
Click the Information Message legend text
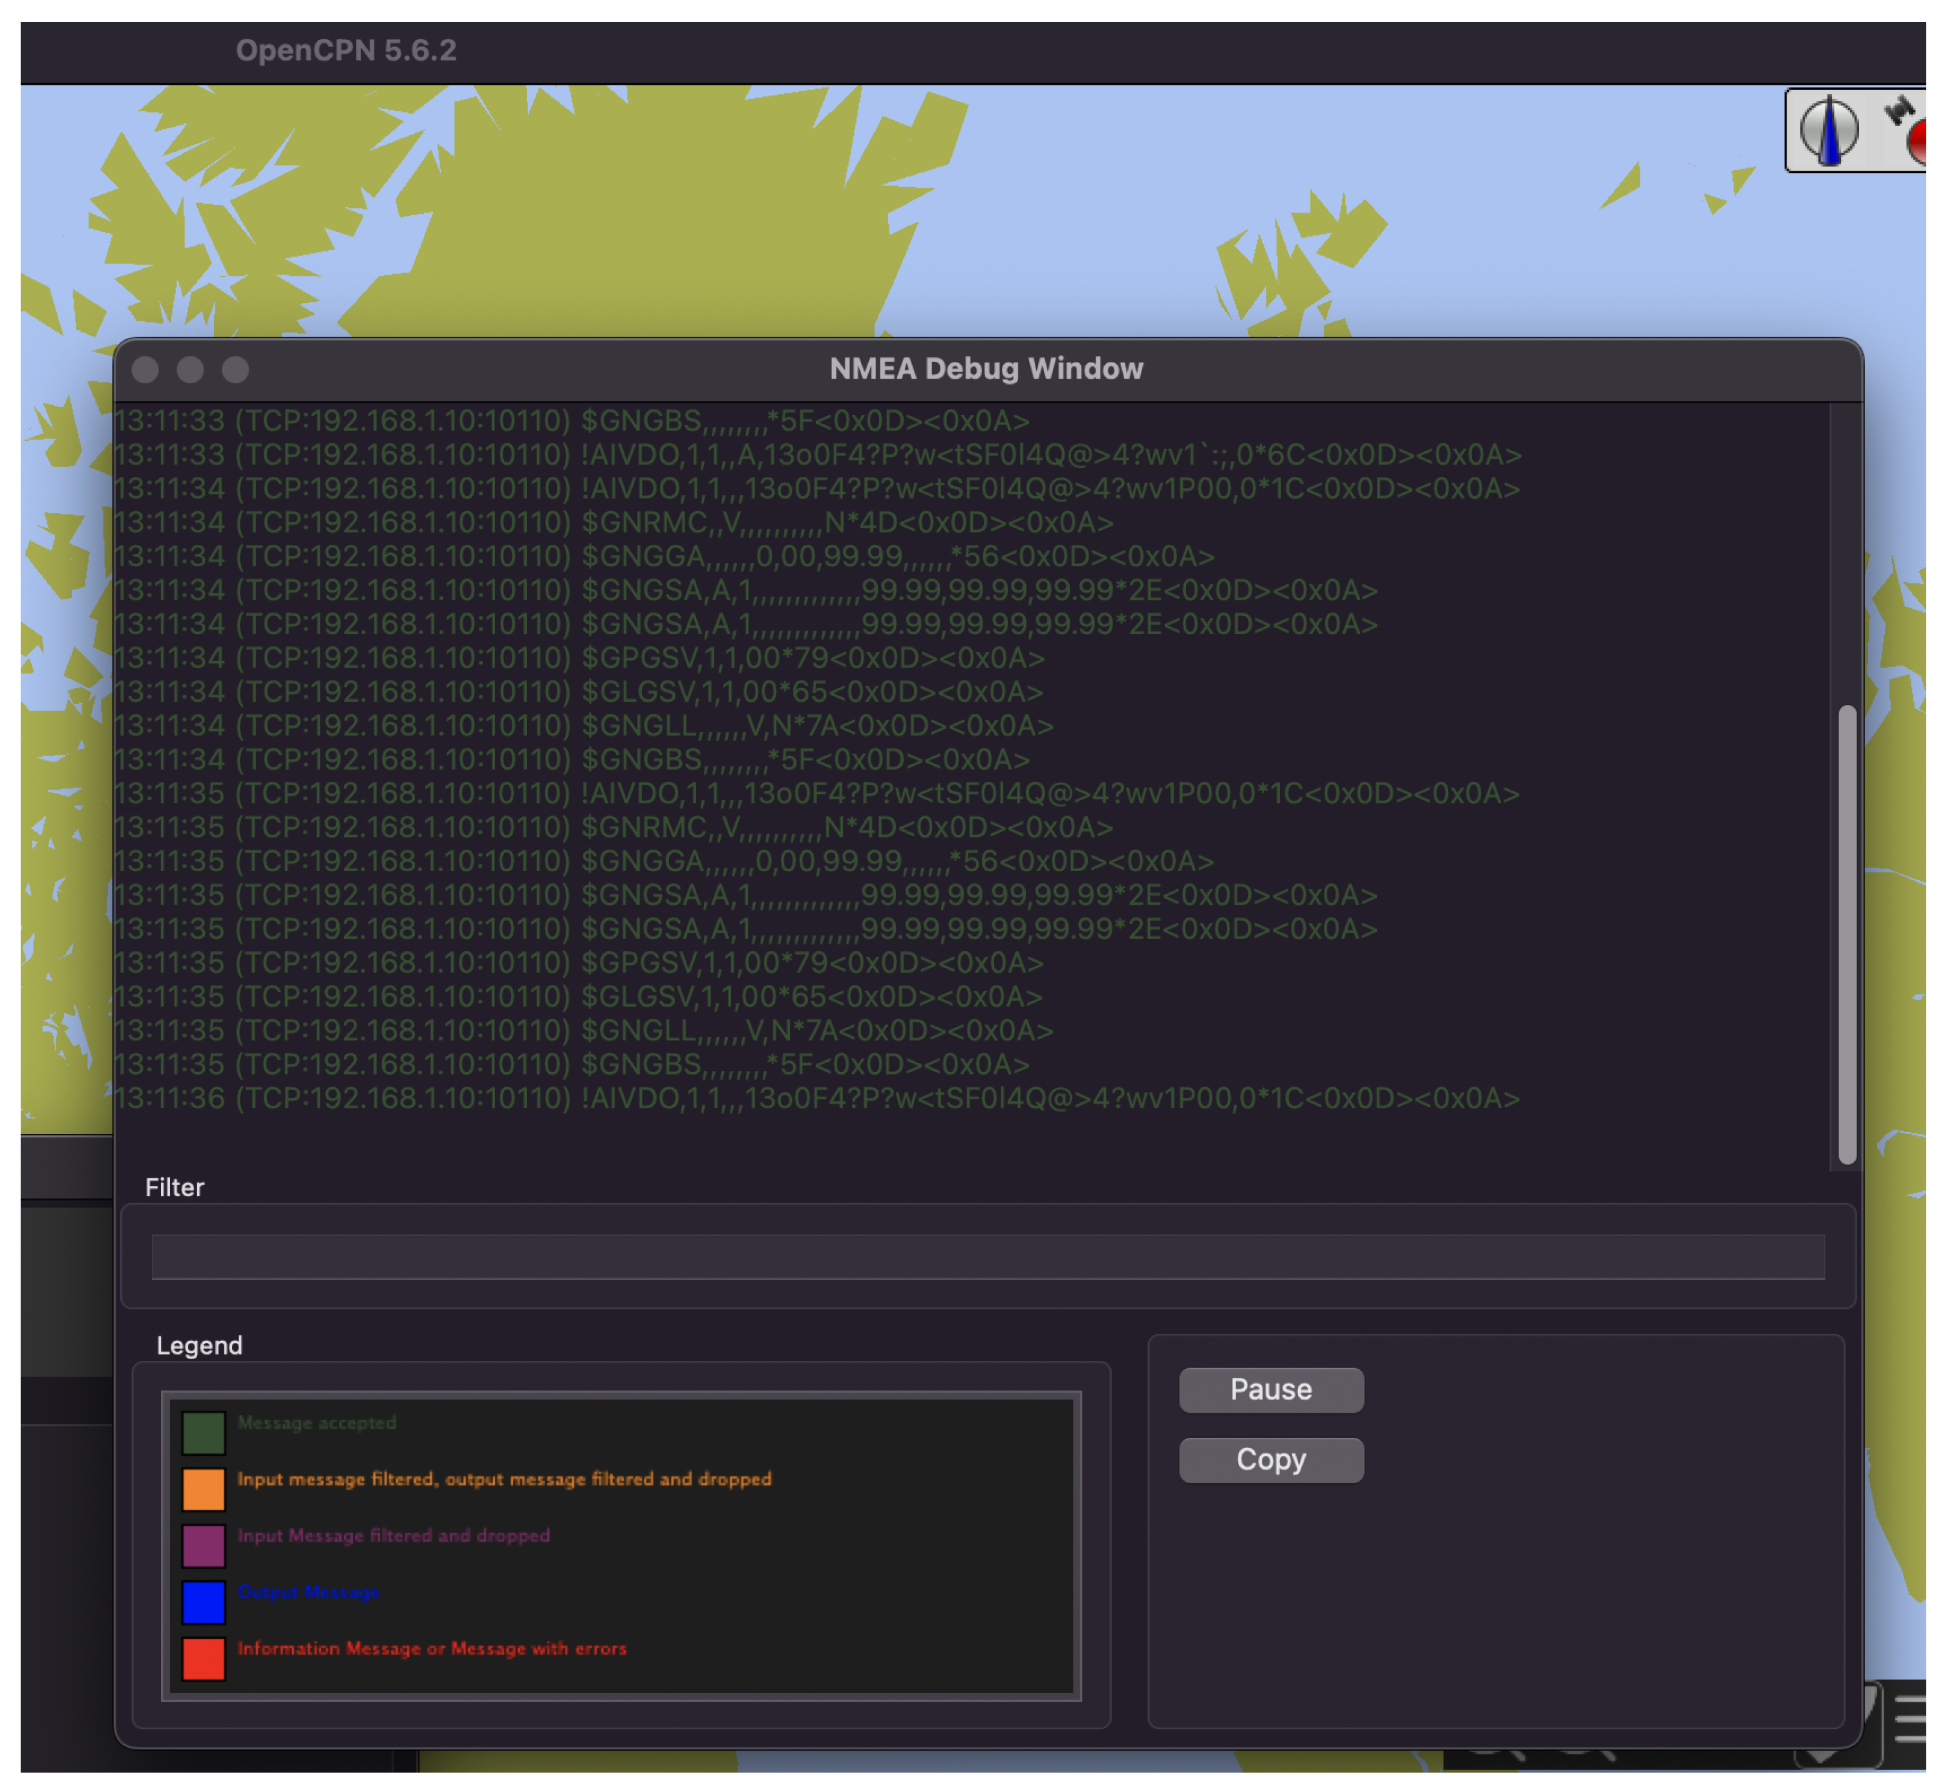[x=432, y=1649]
